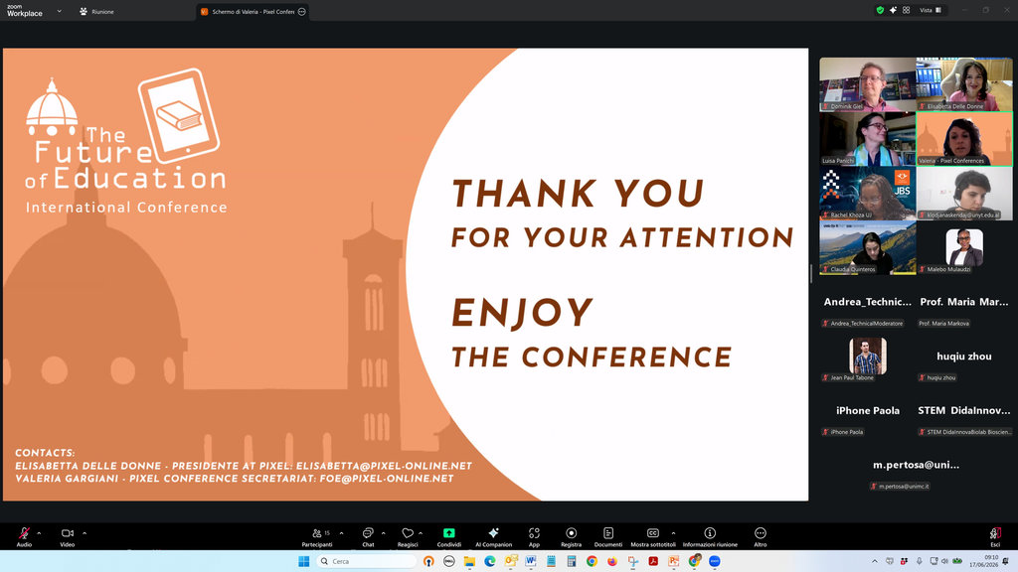Expand arrow next to Mostra sottotitoli

tap(673, 533)
